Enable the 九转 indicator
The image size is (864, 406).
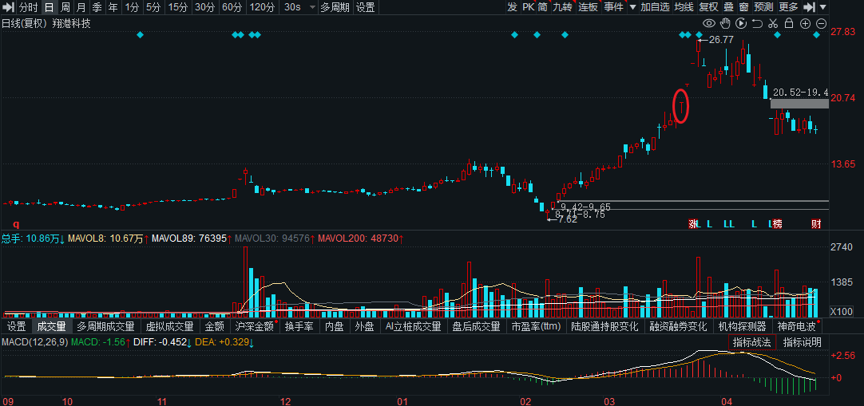[x=563, y=7]
